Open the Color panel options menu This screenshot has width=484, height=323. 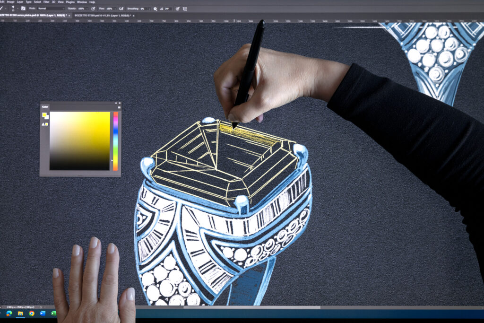pyautogui.click(x=119, y=107)
